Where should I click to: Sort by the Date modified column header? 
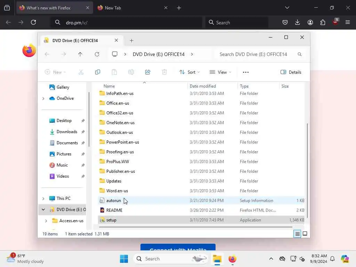203,86
